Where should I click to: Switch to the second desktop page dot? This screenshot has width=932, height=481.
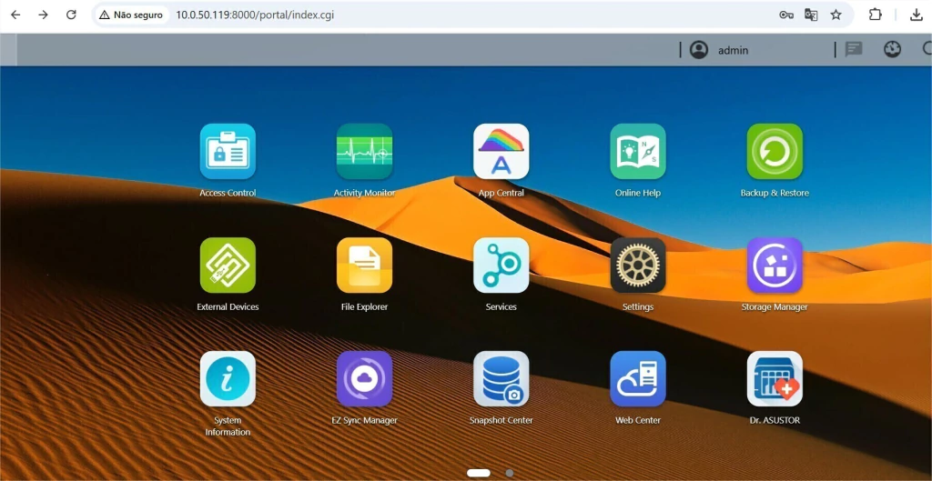510,474
